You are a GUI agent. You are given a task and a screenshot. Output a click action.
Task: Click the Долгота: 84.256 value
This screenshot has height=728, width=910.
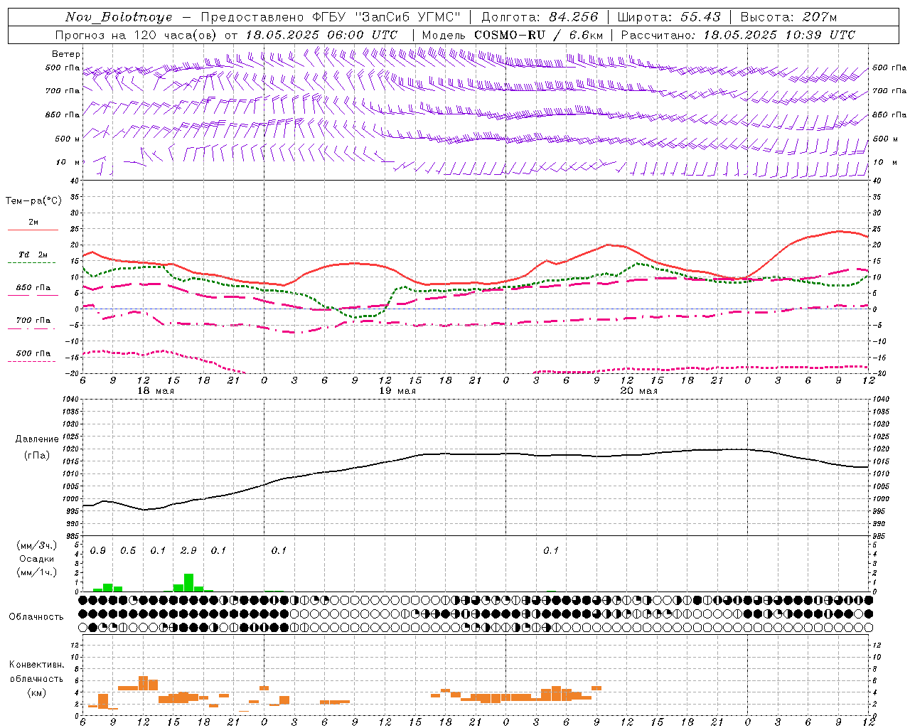coord(540,17)
